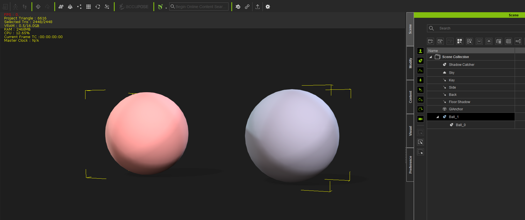Toggle the particle dots filter icon
The image size is (525, 220).
(x=421, y=109)
